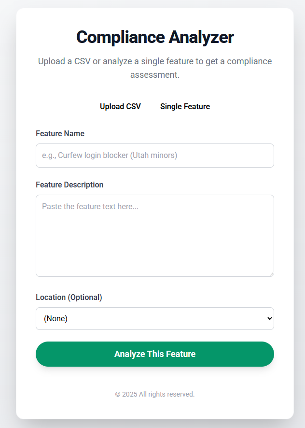Click the 'Curfew login blocker' placeholder text
The width and height of the screenshot is (305, 428).
pos(110,156)
